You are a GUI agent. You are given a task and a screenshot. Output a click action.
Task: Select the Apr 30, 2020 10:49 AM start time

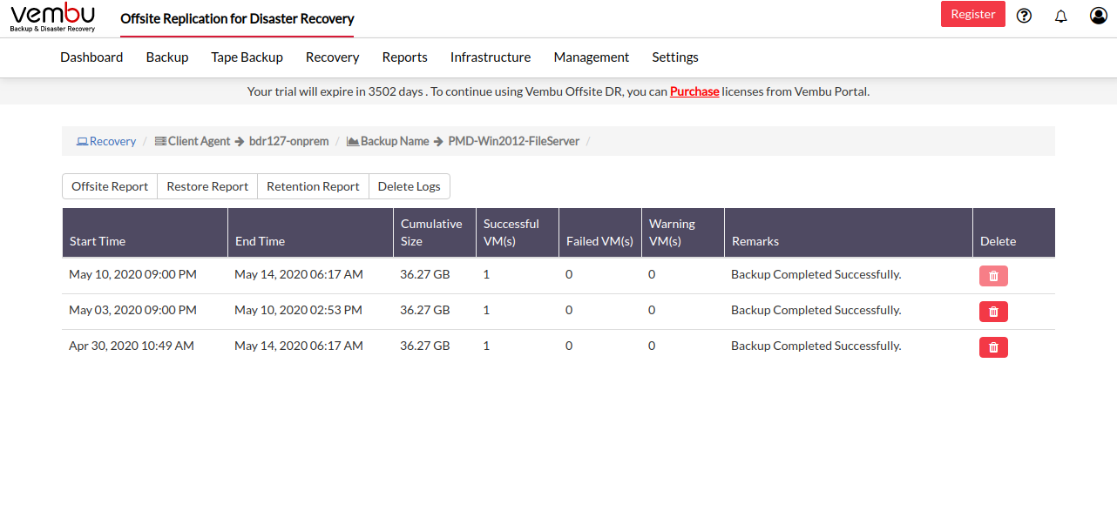(132, 346)
